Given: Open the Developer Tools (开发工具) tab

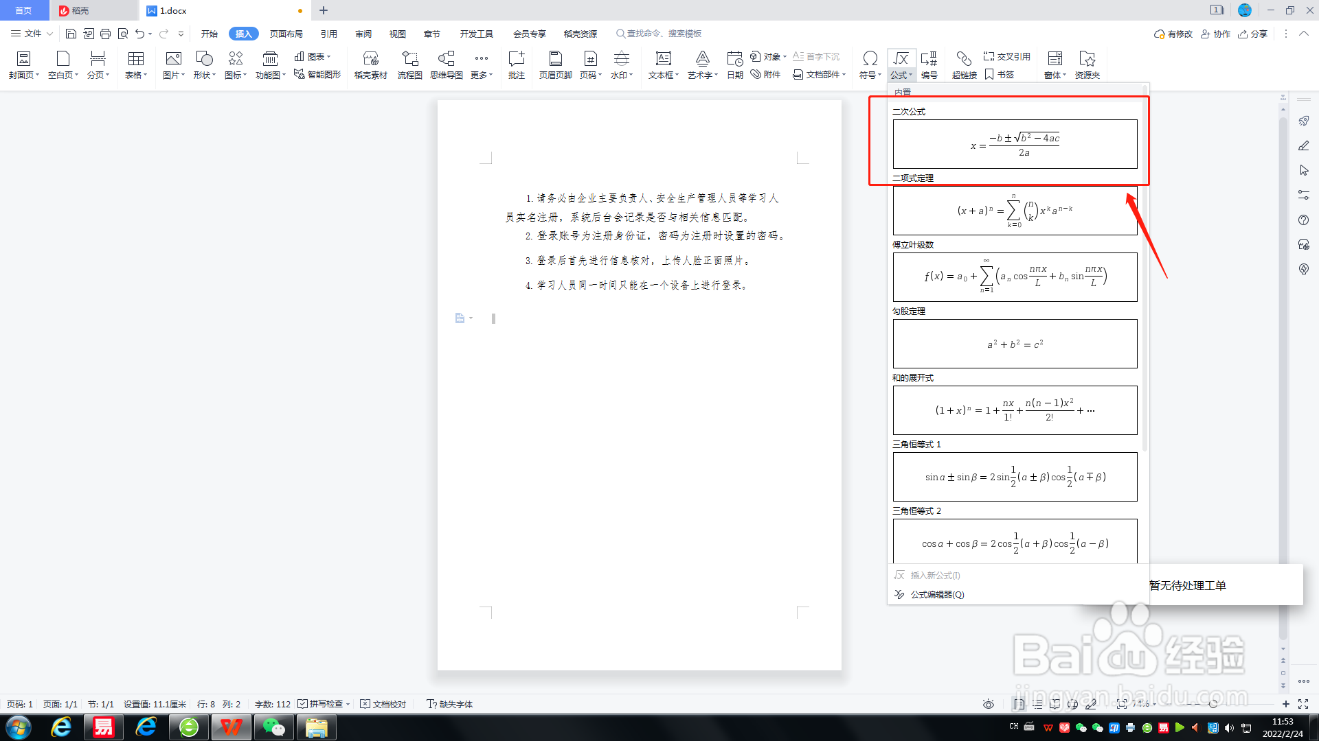Looking at the screenshot, I should coord(477,34).
